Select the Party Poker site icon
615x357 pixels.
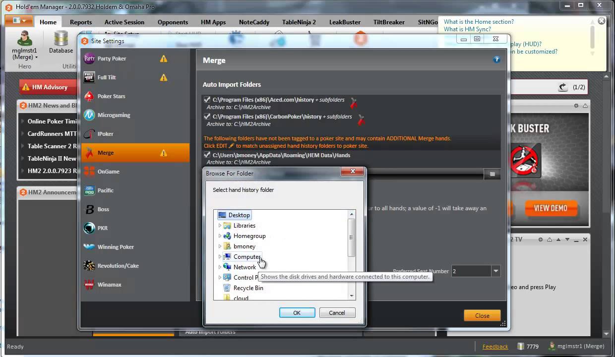89,59
